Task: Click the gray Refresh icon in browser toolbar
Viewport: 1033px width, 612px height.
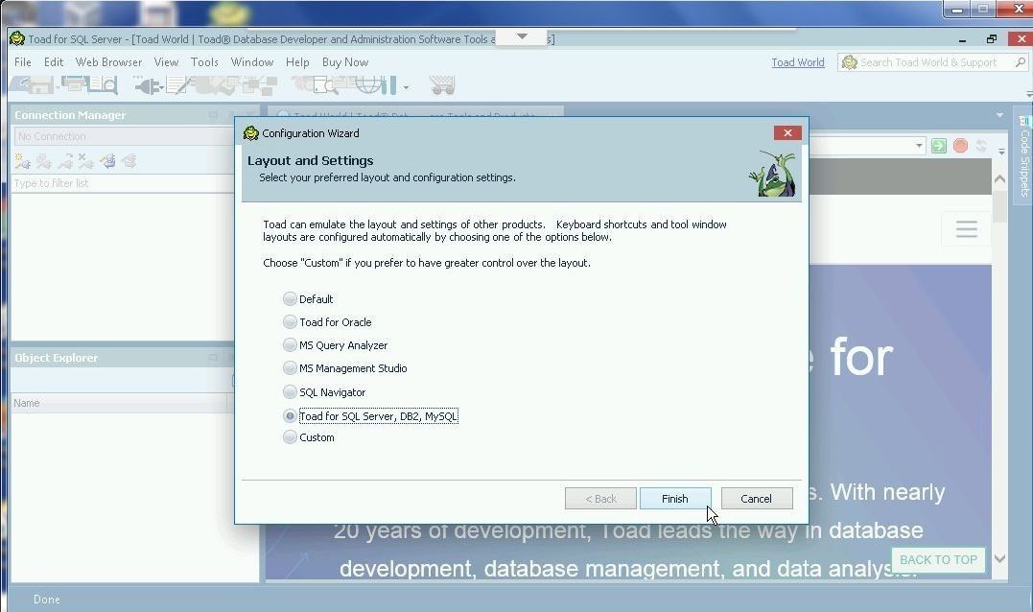Action: (x=981, y=146)
